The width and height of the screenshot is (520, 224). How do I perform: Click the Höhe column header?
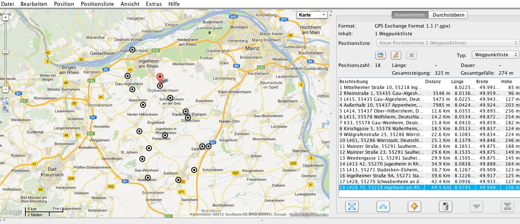(510, 81)
